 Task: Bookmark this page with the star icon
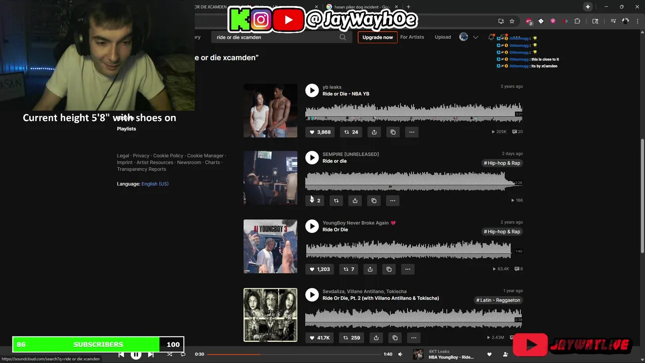click(512, 21)
